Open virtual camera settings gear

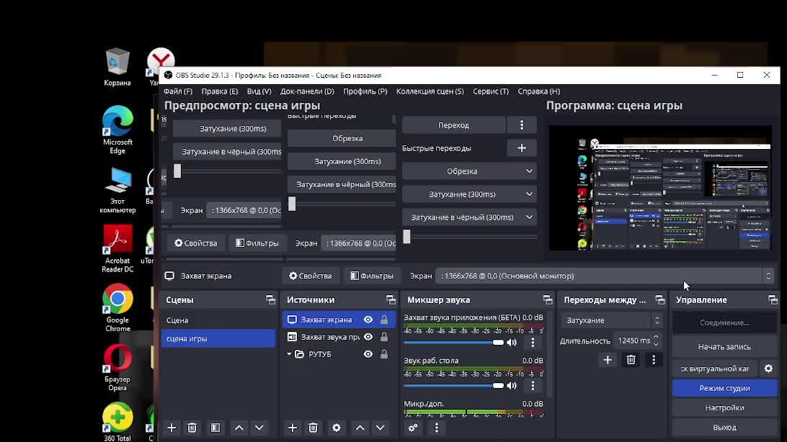[x=768, y=369]
